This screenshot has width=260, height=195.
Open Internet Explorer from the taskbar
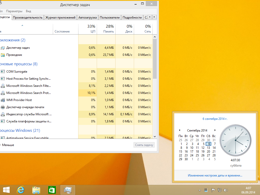click(x=21, y=190)
